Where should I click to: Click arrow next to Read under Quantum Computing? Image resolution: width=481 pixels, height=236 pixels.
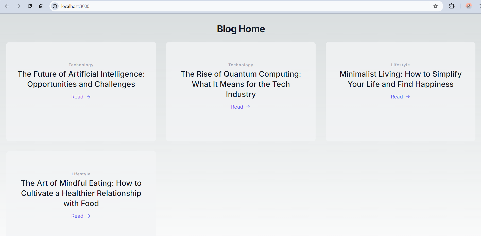(248, 107)
